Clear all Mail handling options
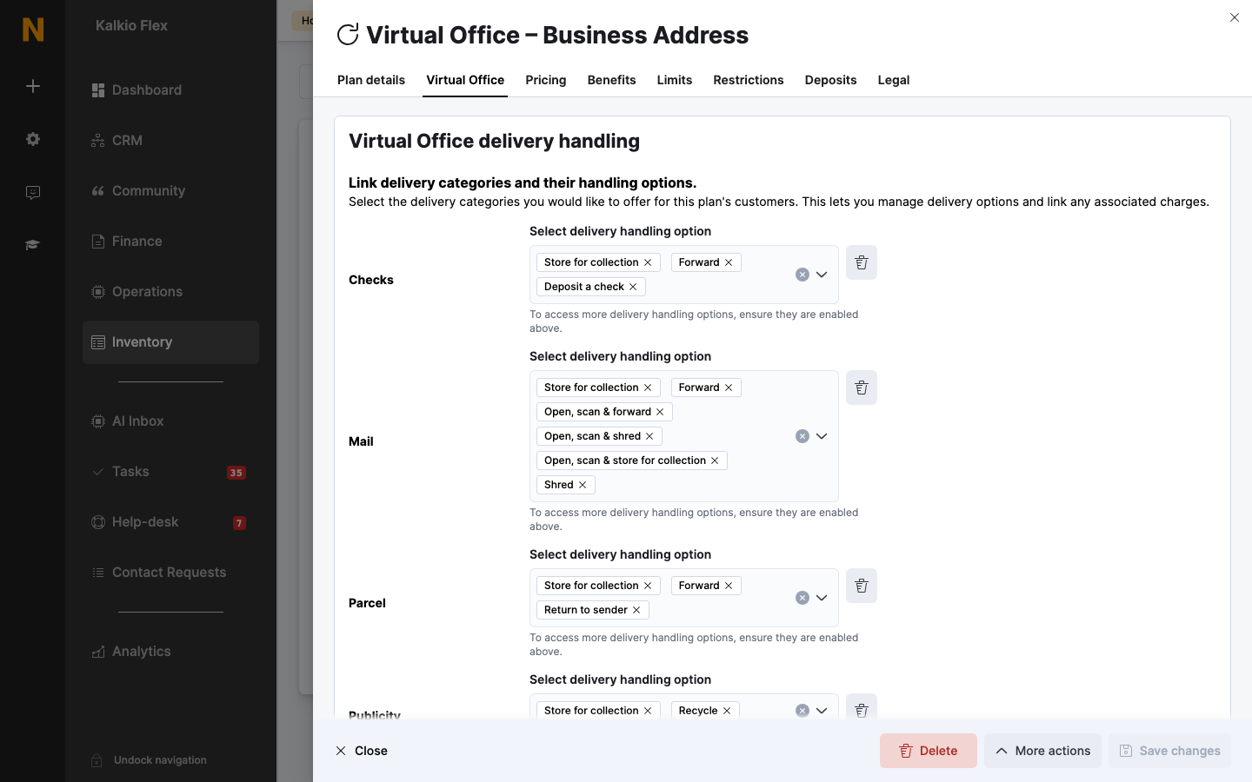The width and height of the screenshot is (1252, 782). click(x=802, y=436)
